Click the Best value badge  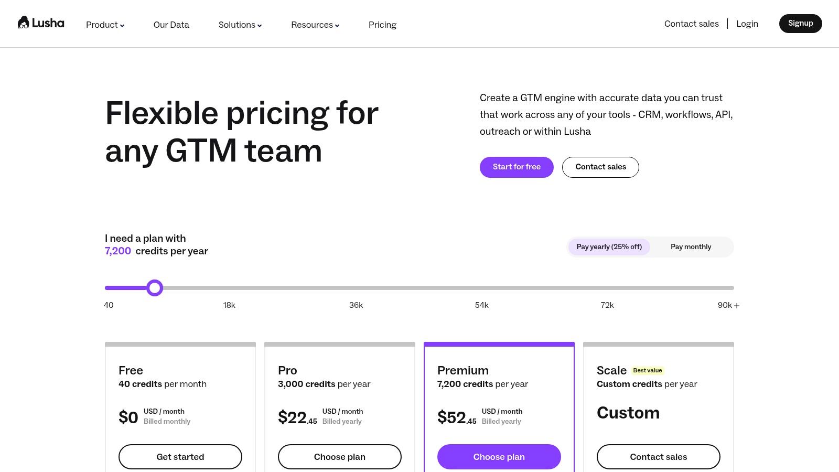(647, 370)
